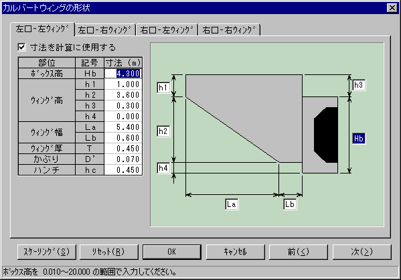Select the 右口-右ウィング tab

pyautogui.click(x=230, y=30)
